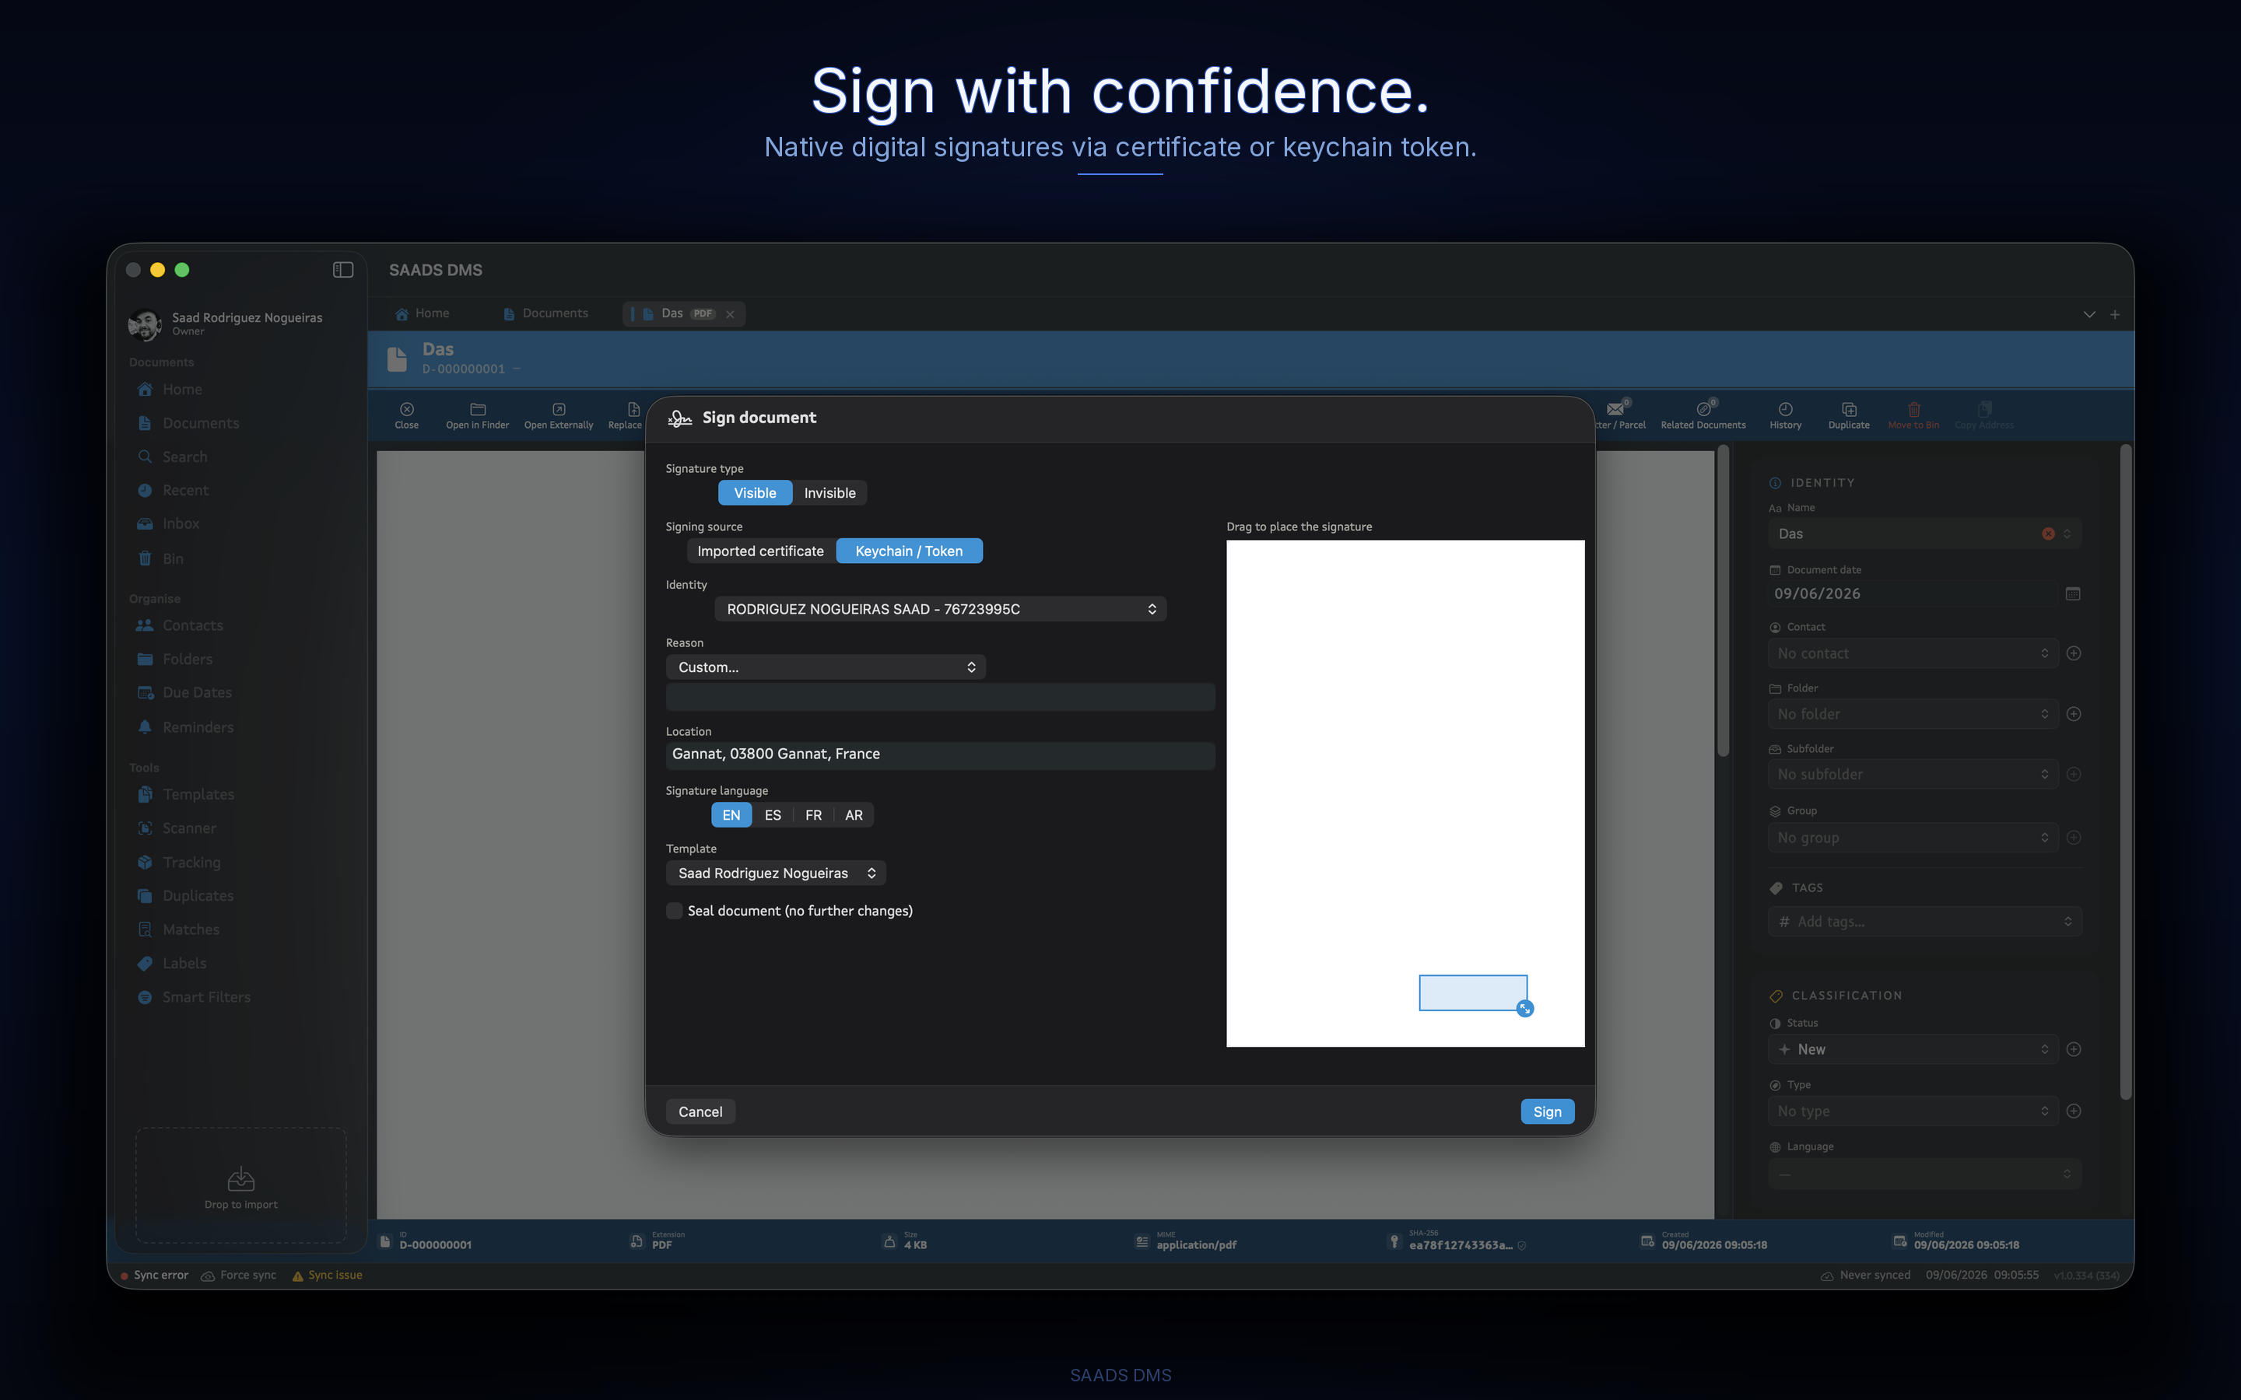
Task: Add a new tab with plus
Action: (x=2115, y=315)
